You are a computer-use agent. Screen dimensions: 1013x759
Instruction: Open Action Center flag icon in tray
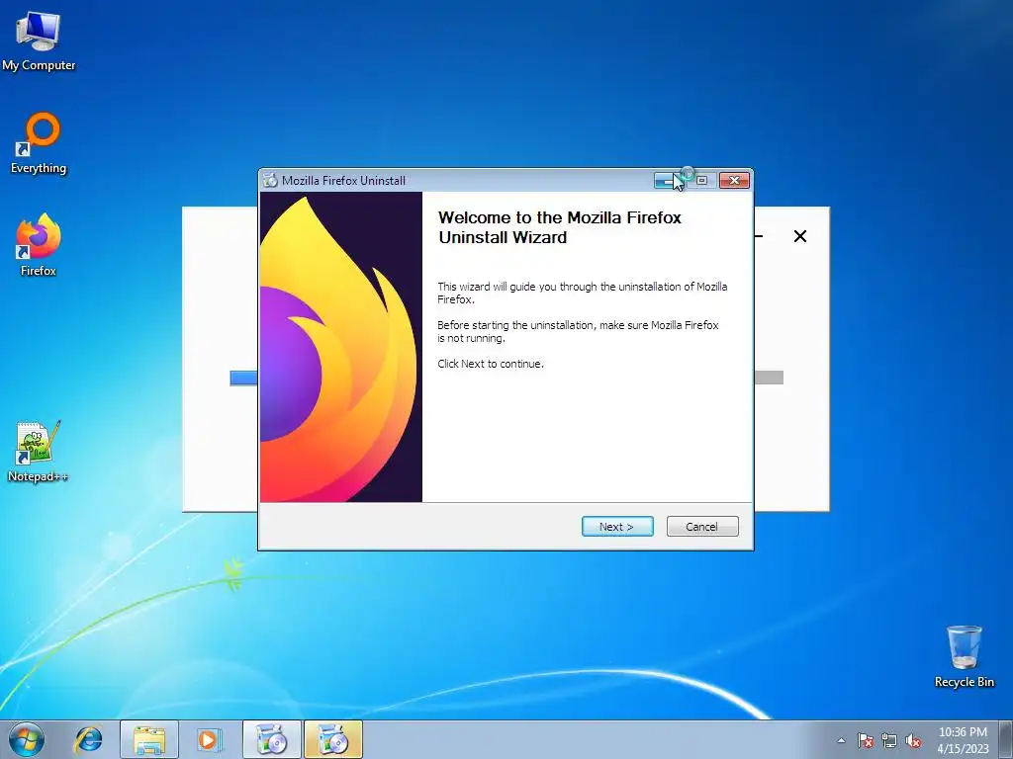coord(866,740)
